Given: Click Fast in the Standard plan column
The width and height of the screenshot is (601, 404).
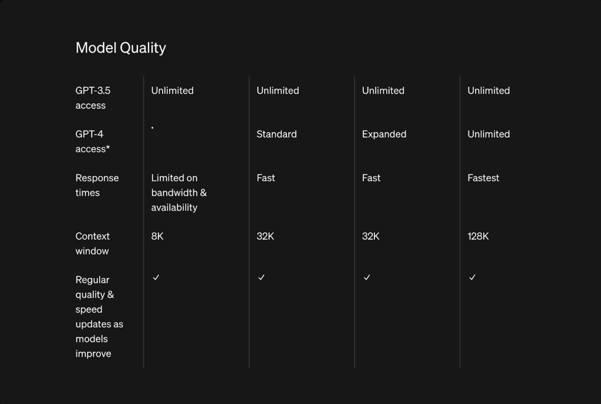Looking at the screenshot, I should click(x=266, y=178).
